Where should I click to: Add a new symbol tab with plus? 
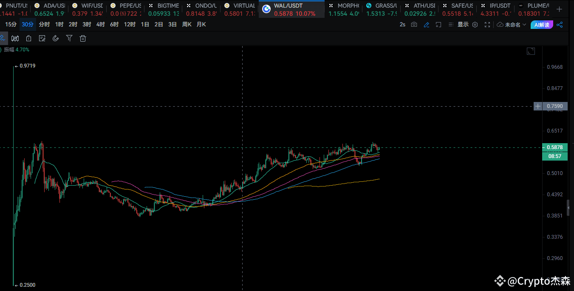click(560, 9)
